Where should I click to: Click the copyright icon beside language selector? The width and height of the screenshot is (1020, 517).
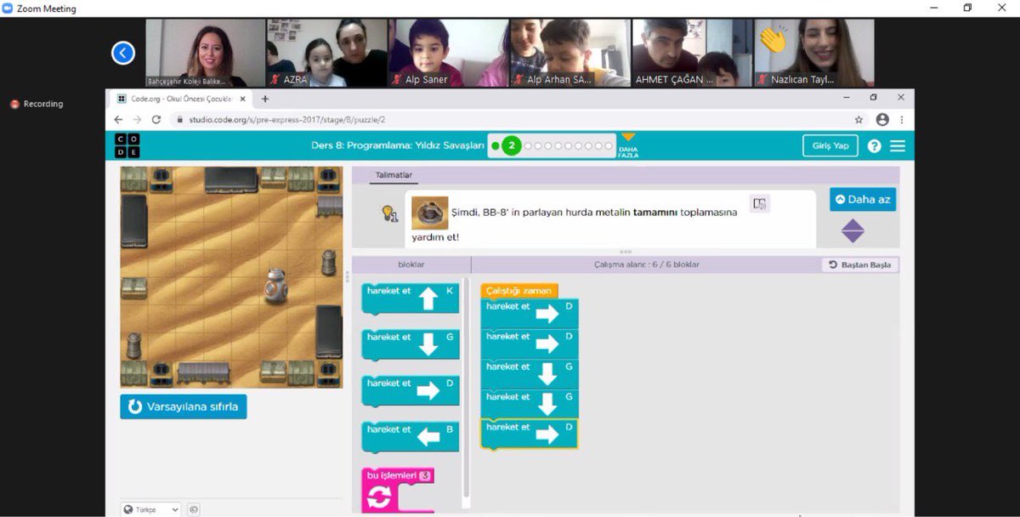[193, 509]
